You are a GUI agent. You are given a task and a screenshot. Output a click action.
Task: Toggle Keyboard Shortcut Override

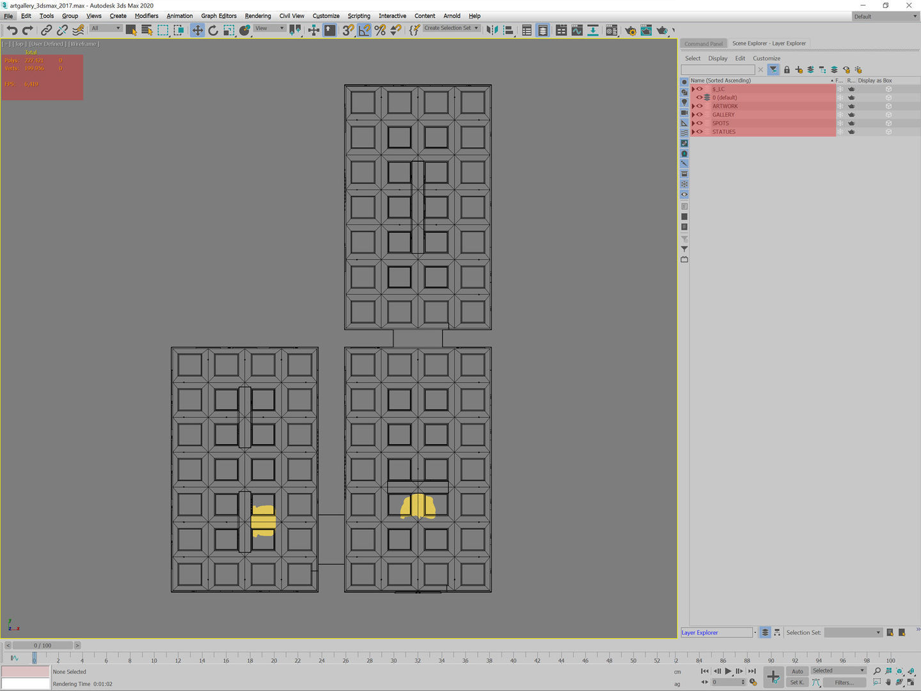[x=329, y=30]
